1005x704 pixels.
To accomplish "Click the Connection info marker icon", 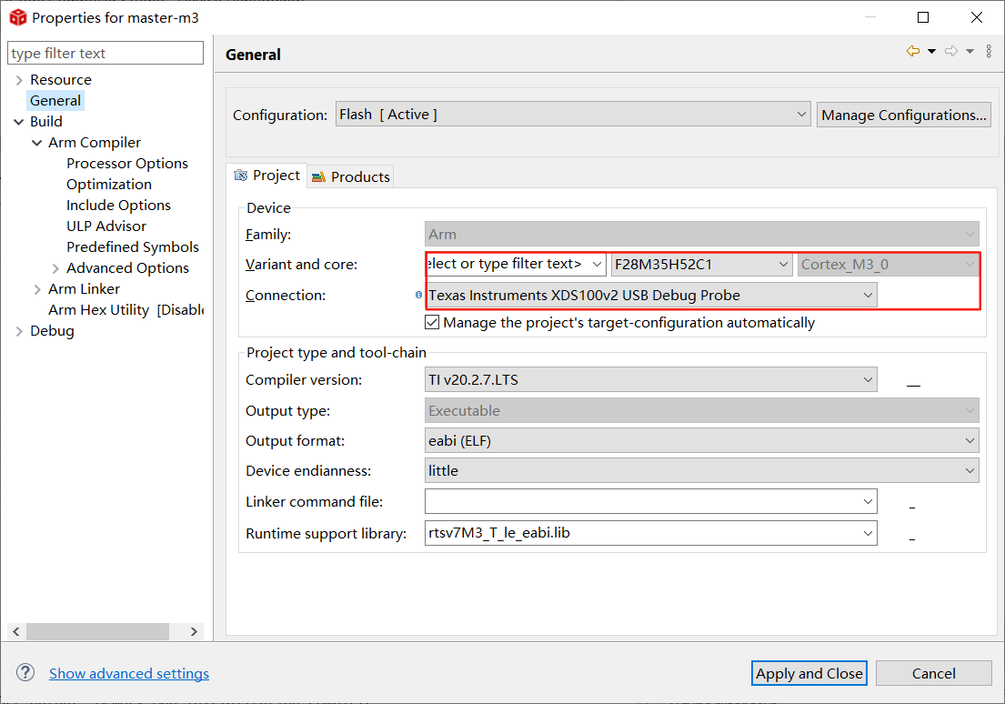I will click(x=418, y=295).
